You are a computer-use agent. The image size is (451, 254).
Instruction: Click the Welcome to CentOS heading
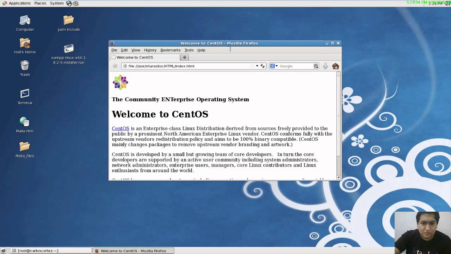pos(160,114)
